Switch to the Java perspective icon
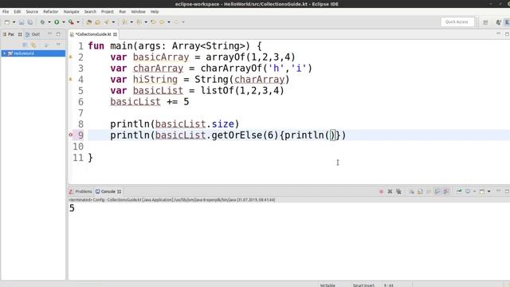The image size is (510, 287). click(x=499, y=22)
